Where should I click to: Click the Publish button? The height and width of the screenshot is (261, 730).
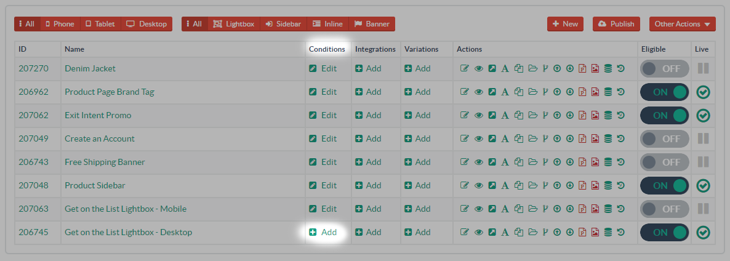click(616, 24)
